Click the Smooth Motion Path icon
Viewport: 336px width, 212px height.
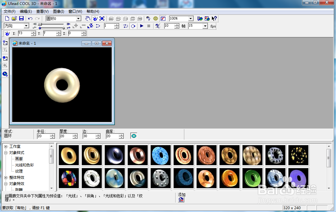click(98, 26)
